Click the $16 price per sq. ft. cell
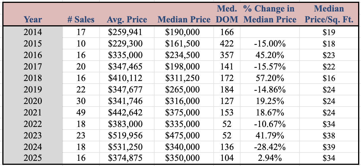This screenshot has height=166, width=361. click(x=329, y=78)
